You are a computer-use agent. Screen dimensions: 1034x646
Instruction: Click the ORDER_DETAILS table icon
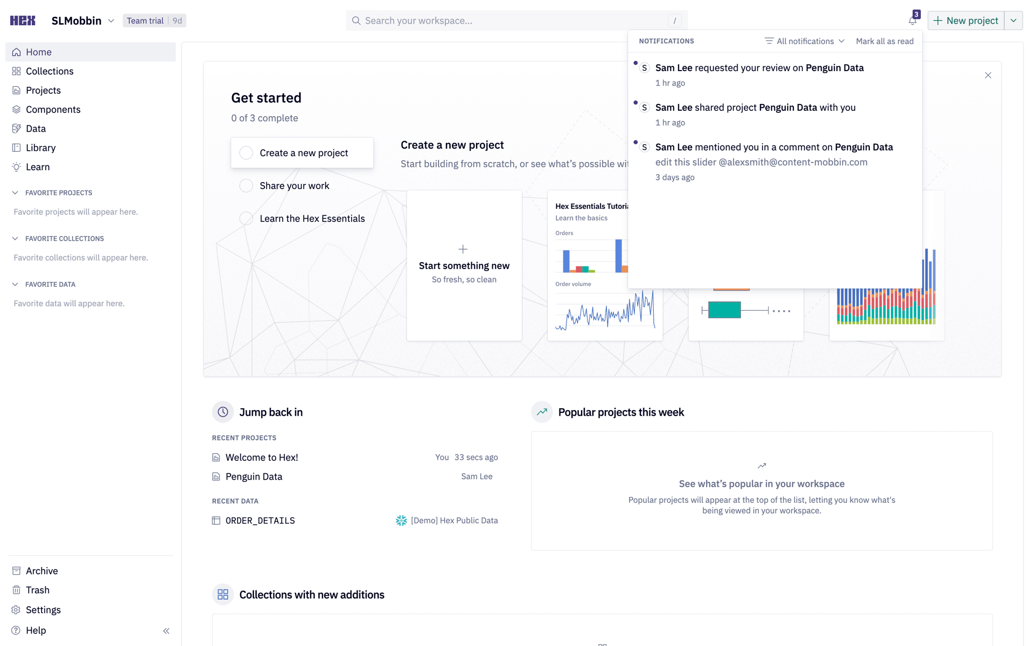click(x=216, y=521)
